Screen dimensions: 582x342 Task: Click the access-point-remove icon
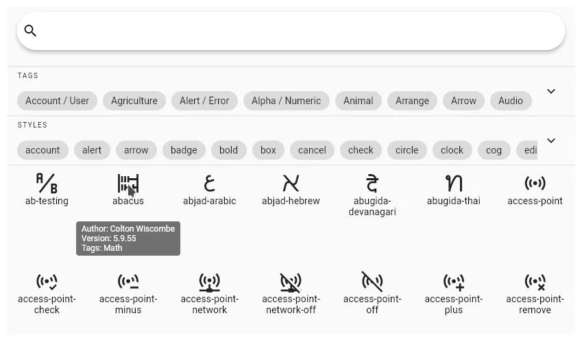(x=535, y=282)
